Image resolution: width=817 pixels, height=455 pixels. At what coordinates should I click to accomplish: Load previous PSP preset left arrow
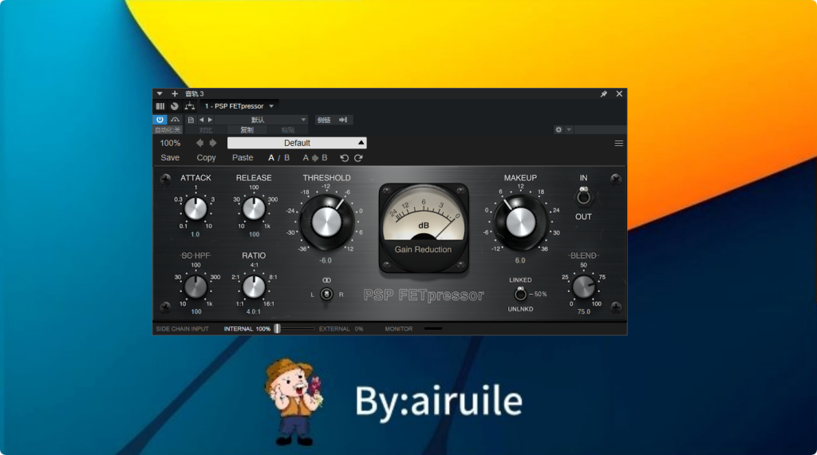point(199,143)
